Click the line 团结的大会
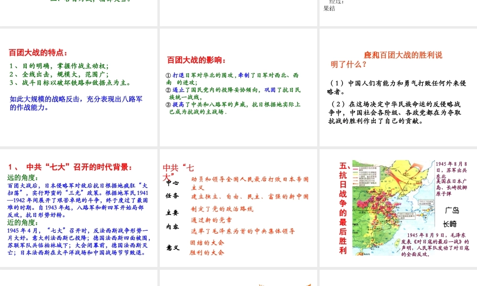Screen dimensions: 477x286 pyautogui.click(x=207, y=243)
